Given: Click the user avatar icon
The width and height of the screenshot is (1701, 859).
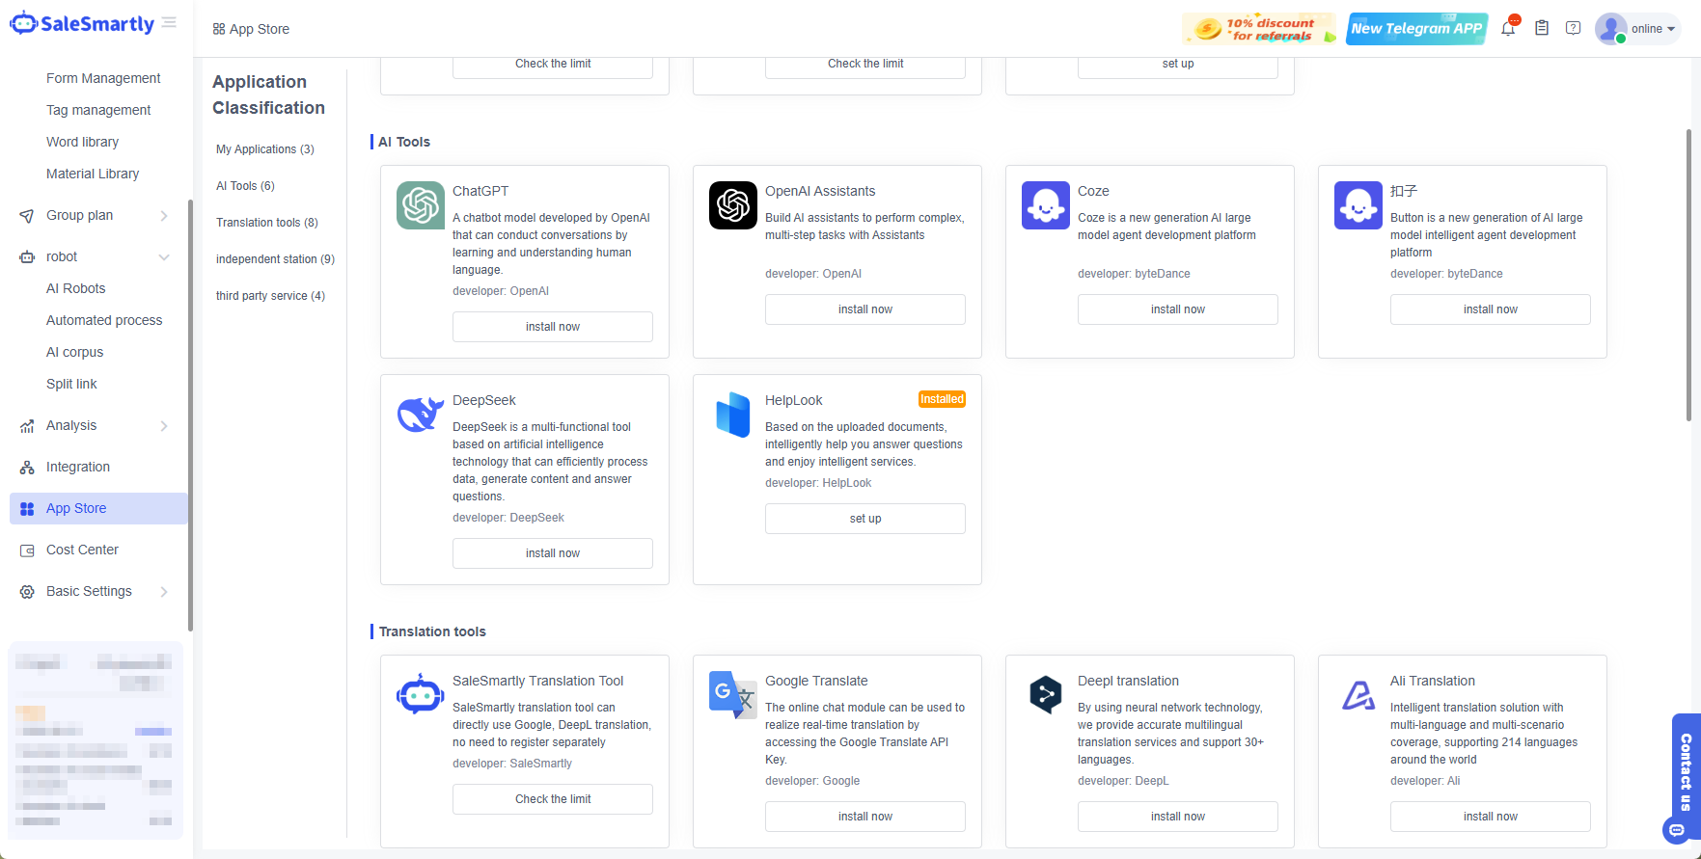Looking at the screenshot, I should coord(1610,29).
